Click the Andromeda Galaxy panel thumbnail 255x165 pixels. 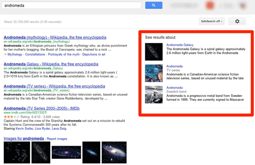[x=154, y=52]
